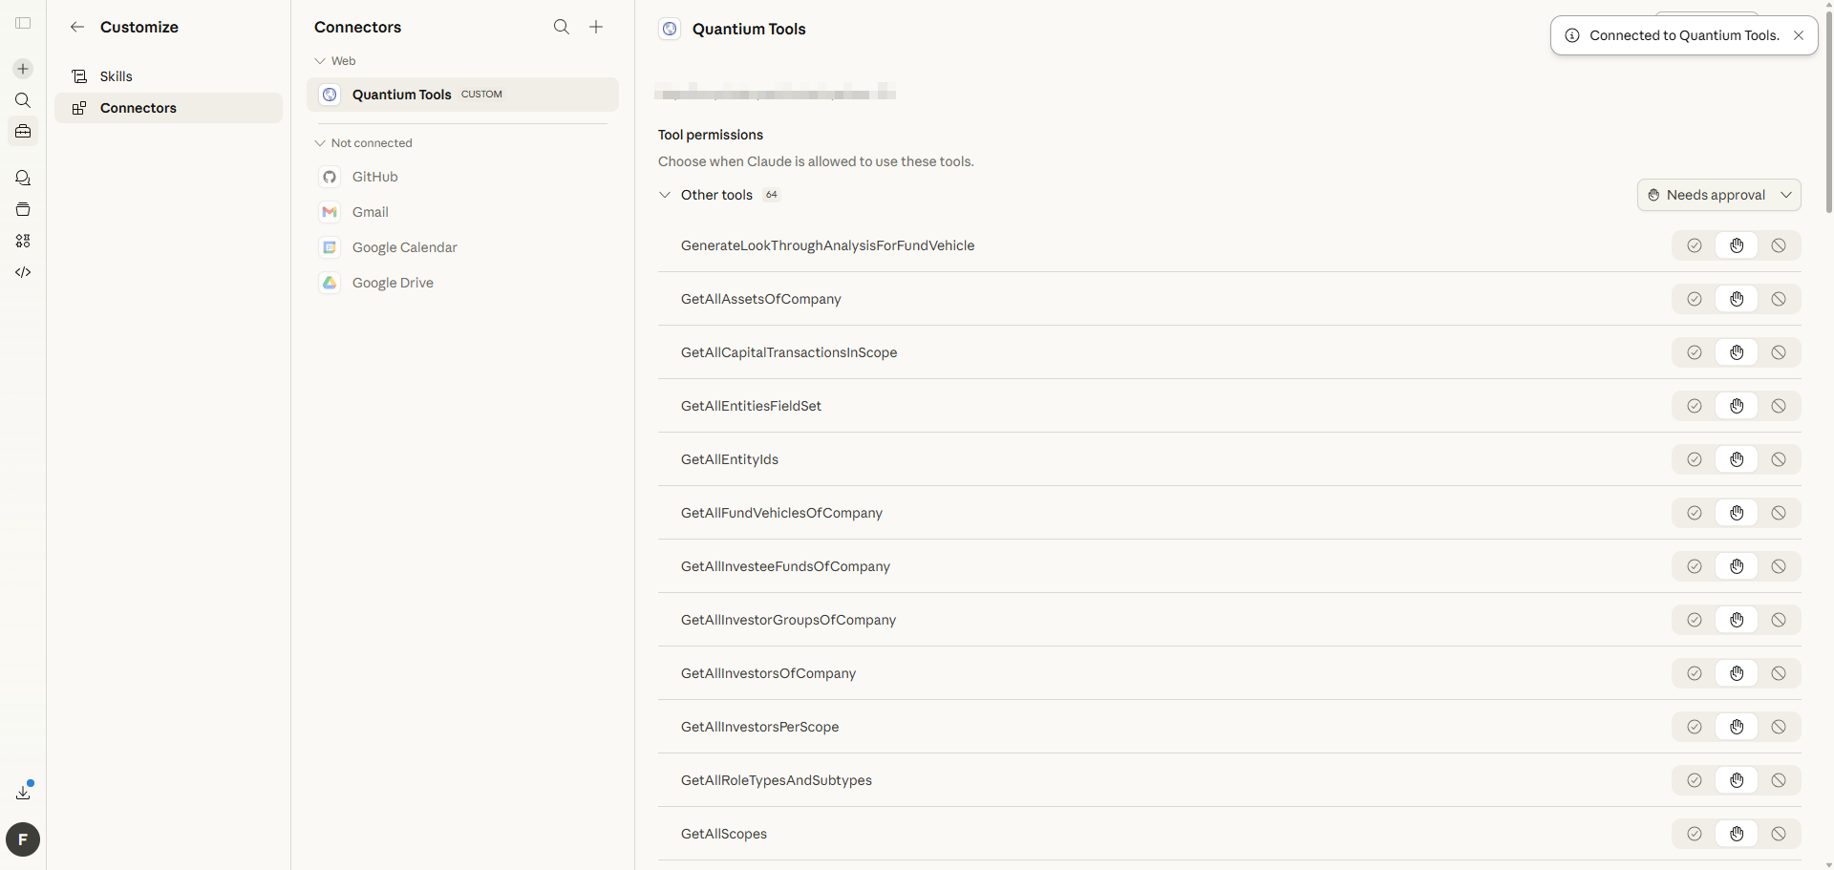
Task: Click the download icon with blue dot
Action: pos(24,791)
